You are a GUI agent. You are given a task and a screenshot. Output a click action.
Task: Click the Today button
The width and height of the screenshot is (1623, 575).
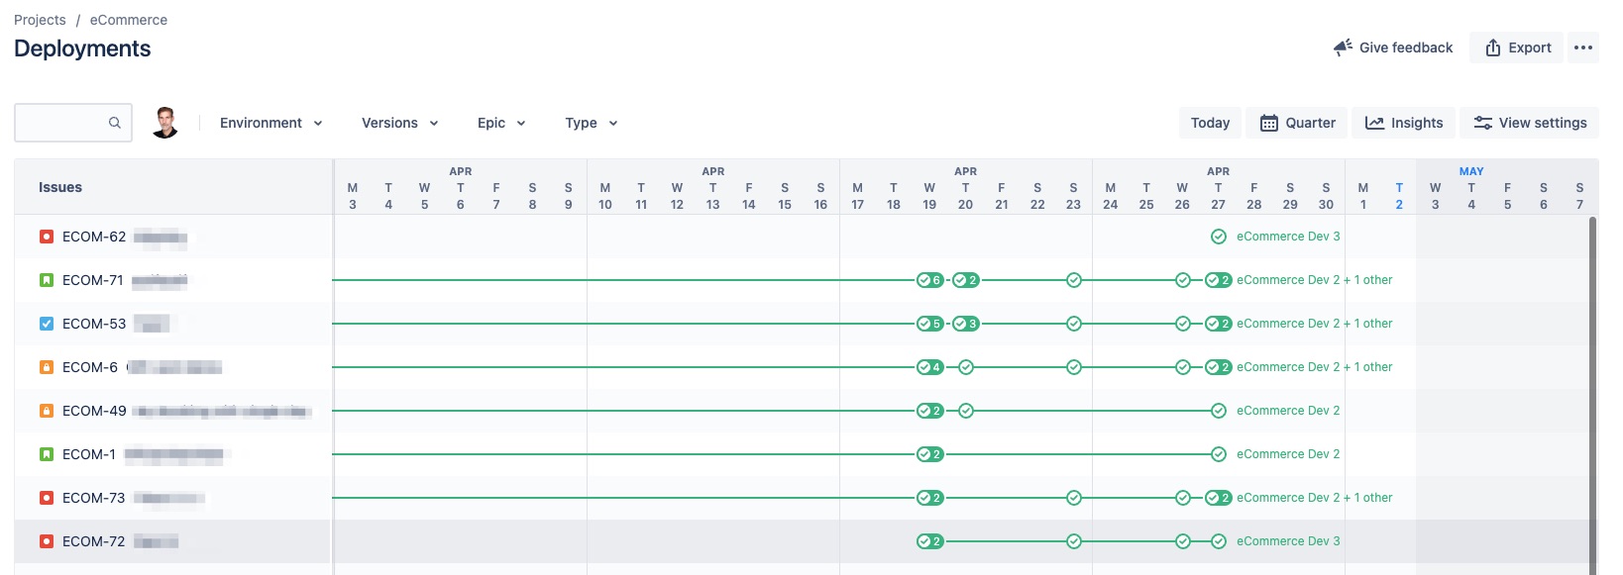(1210, 123)
